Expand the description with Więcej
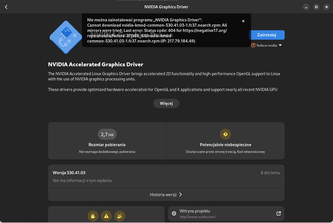The height and width of the screenshot is (223, 333). 166,104
